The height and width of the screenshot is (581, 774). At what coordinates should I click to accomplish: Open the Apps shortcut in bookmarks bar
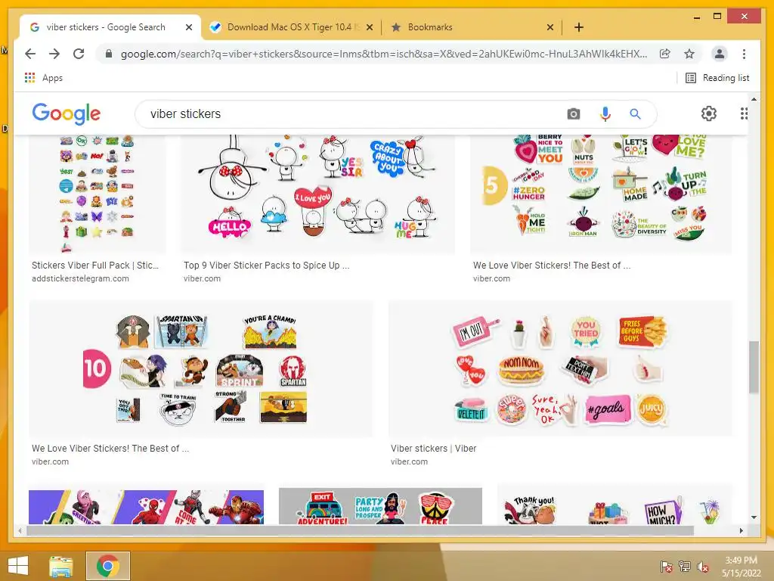tap(43, 78)
